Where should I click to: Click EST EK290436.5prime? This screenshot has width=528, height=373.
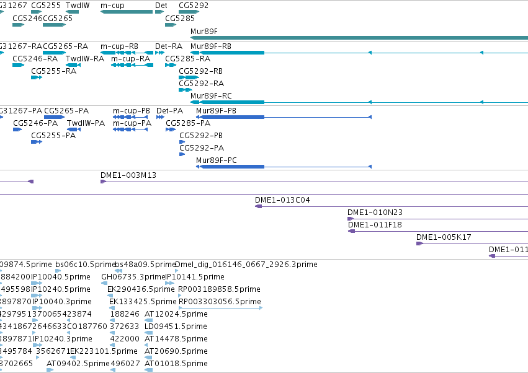tap(110, 296)
